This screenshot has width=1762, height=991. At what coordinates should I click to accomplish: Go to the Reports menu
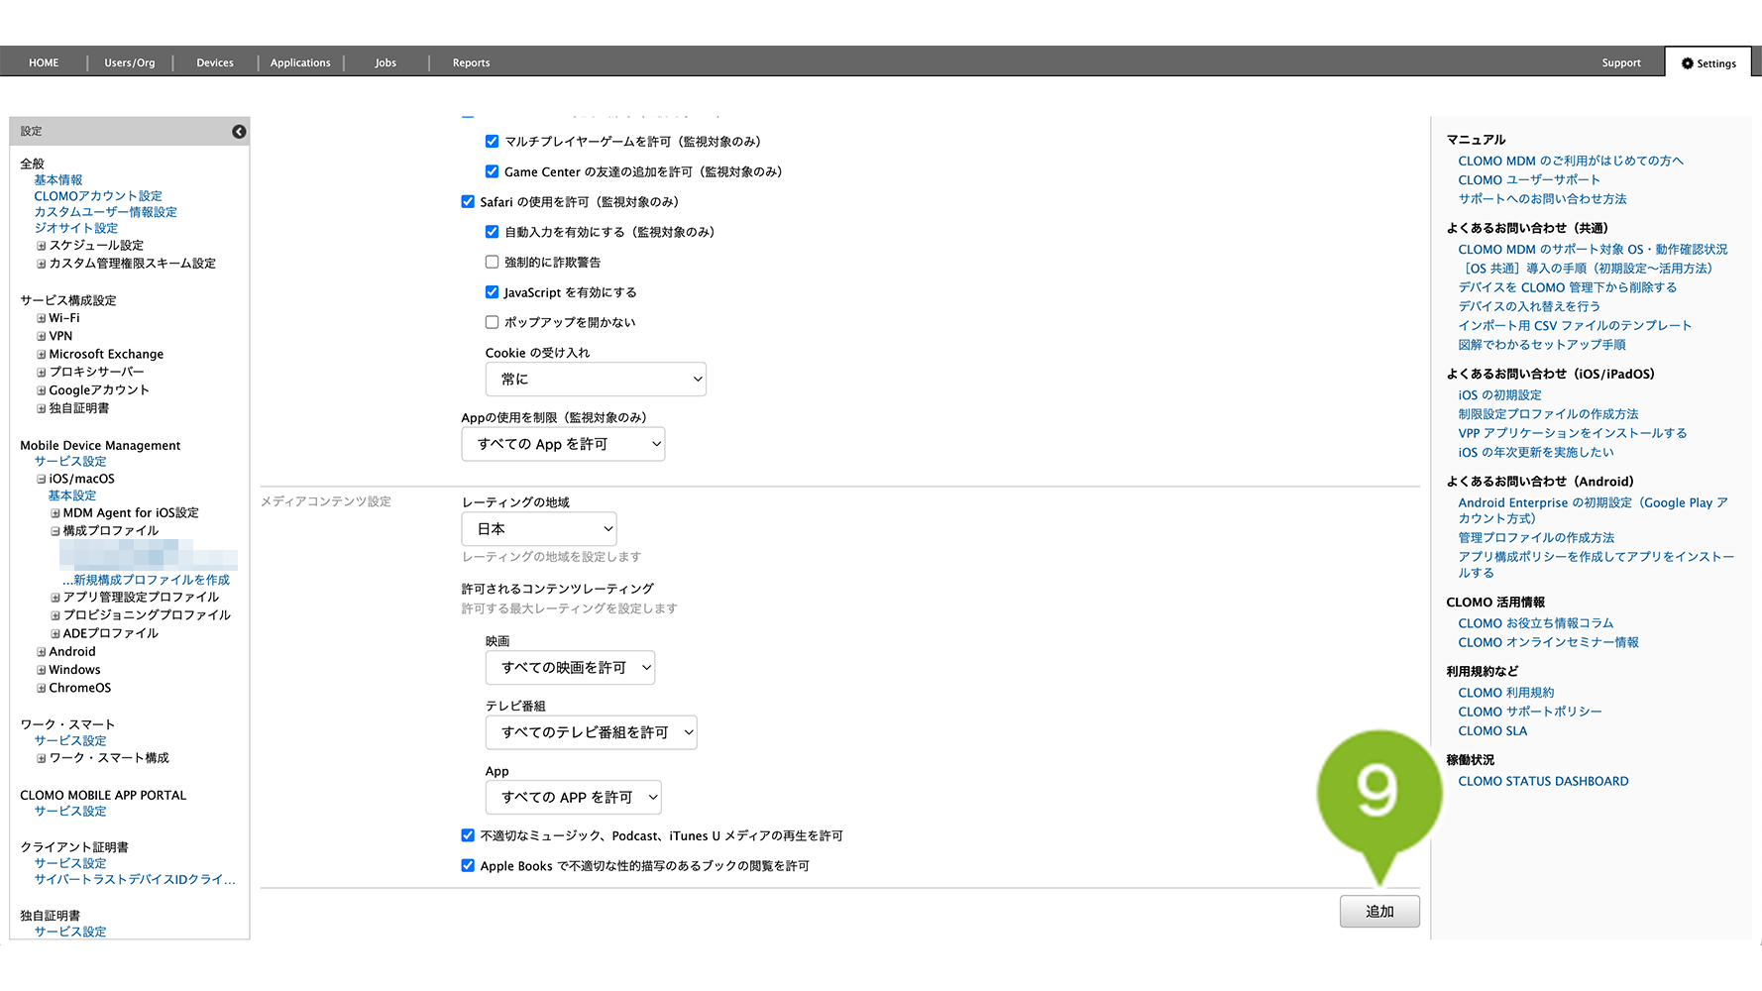(471, 62)
